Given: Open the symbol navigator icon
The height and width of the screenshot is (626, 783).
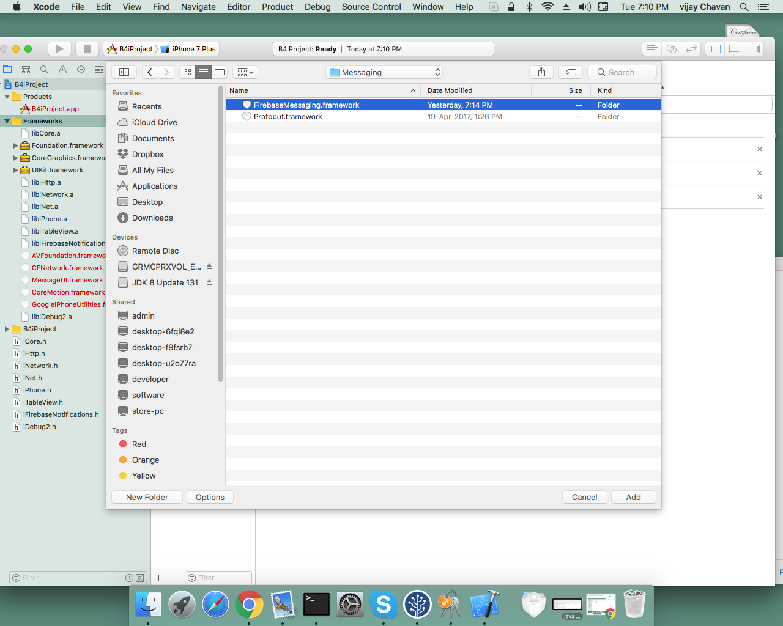Looking at the screenshot, I should 26,70.
